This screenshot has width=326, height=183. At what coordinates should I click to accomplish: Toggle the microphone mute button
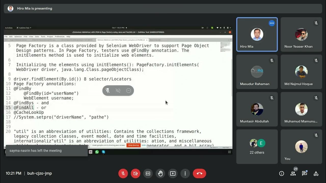pos(123,173)
